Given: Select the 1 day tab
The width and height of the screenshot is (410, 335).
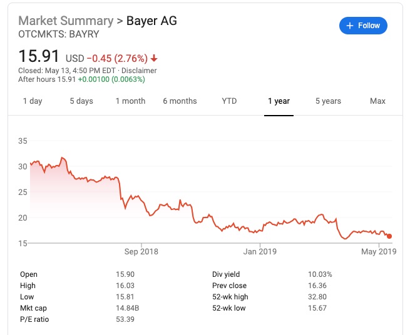Looking at the screenshot, I should [x=33, y=101].
